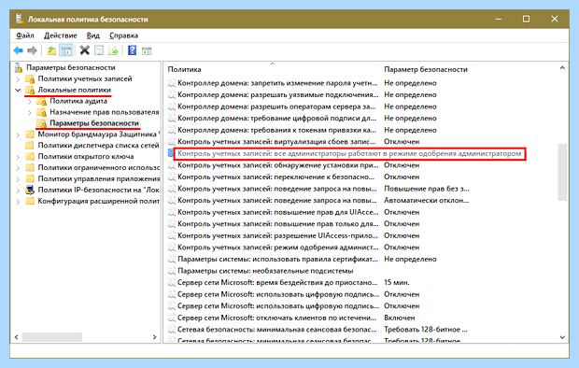Click the Монитор брандмауэра folder icon
Viewport: 579px width, 368px height.
pos(30,134)
